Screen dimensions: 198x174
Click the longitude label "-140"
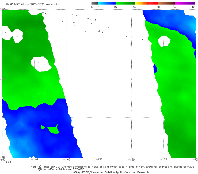[x=67, y=160]
